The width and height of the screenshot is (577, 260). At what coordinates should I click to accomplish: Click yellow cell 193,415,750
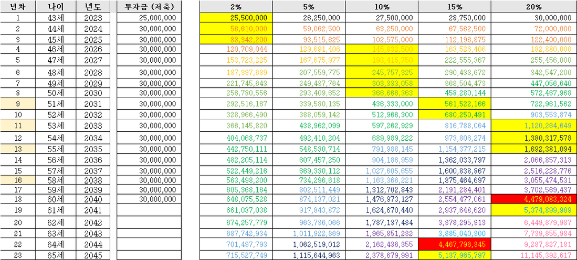pyautogui.click(x=382, y=60)
